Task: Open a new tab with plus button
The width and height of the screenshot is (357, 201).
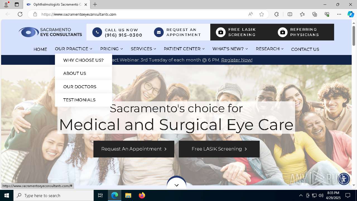Action: pos(95,4)
